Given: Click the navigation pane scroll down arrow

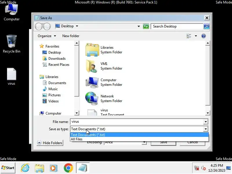Looking at the screenshot, I should click(77, 113).
